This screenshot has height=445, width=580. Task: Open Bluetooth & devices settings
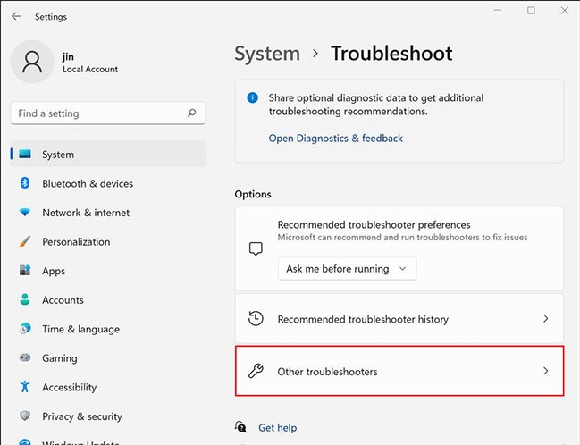point(107,183)
